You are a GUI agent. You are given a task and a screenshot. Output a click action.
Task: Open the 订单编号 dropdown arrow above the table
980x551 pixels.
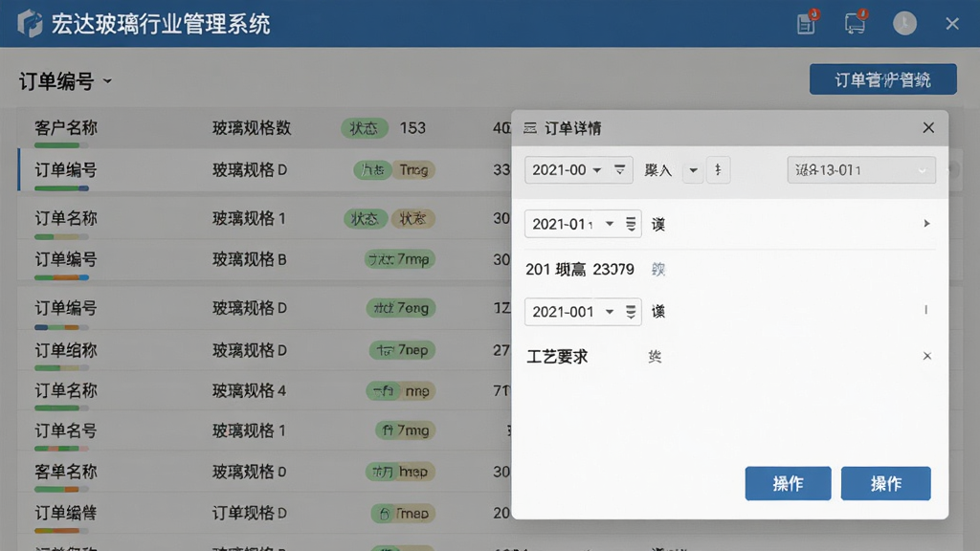pyautogui.click(x=107, y=80)
